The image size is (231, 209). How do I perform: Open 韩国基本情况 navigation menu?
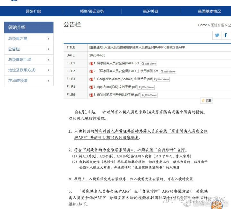click(209, 11)
